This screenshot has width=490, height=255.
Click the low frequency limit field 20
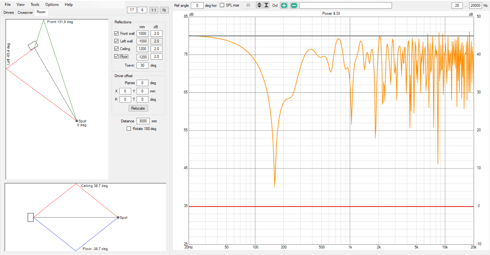click(x=457, y=5)
